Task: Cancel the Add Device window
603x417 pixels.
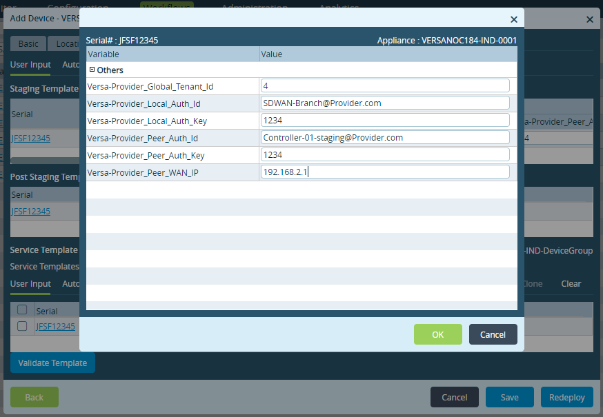Action: click(454, 397)
